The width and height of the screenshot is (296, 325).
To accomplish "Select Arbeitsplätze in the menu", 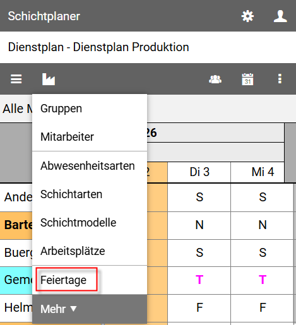I will [x=90, y=251].
